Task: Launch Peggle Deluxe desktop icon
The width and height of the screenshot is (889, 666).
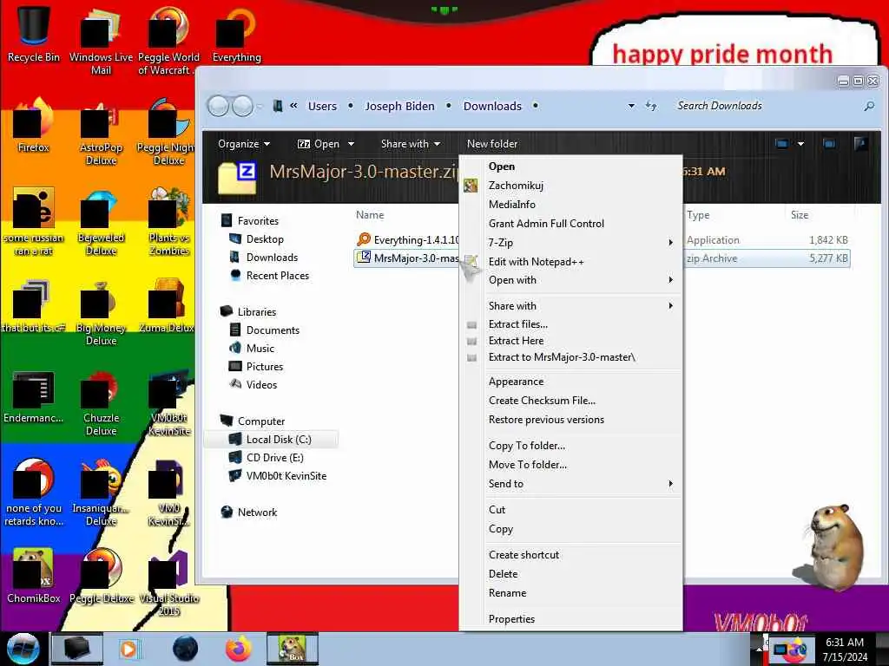Action: [101, 576]
